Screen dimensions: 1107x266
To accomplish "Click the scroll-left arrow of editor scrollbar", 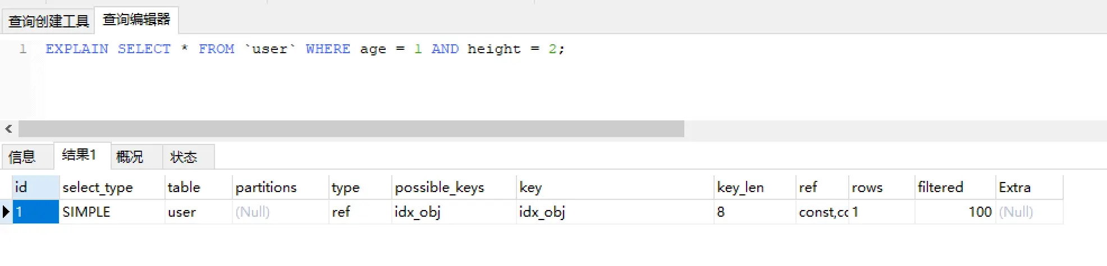I will point(8,129).
